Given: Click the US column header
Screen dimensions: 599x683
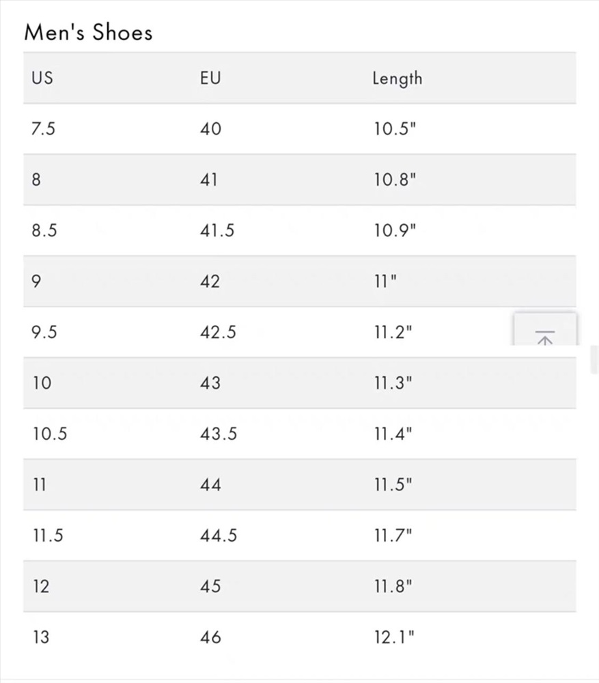Looking at the screenshot, I should coord(42,78).
